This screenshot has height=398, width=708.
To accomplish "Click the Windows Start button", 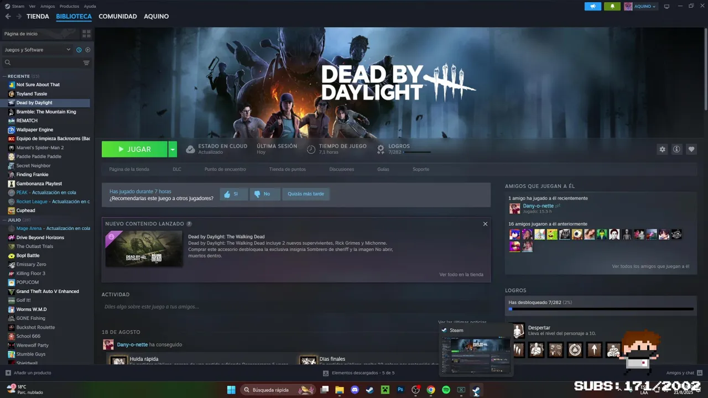I will click(231, 390).
